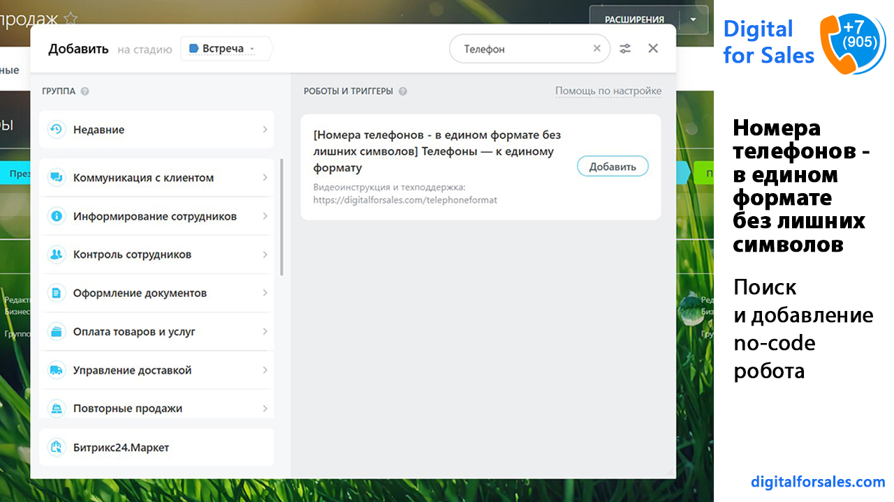894x502 pixels.
Task: Click the group list vertical scrollbar
Action: click(281, 216)
